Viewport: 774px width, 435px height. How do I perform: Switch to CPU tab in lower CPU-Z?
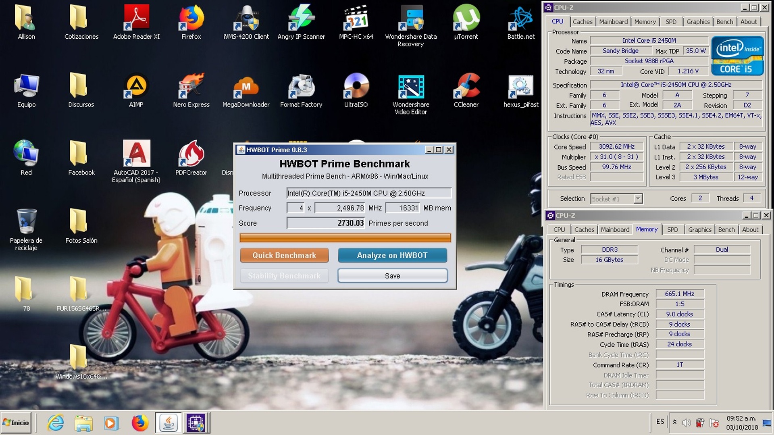(559, 229)
